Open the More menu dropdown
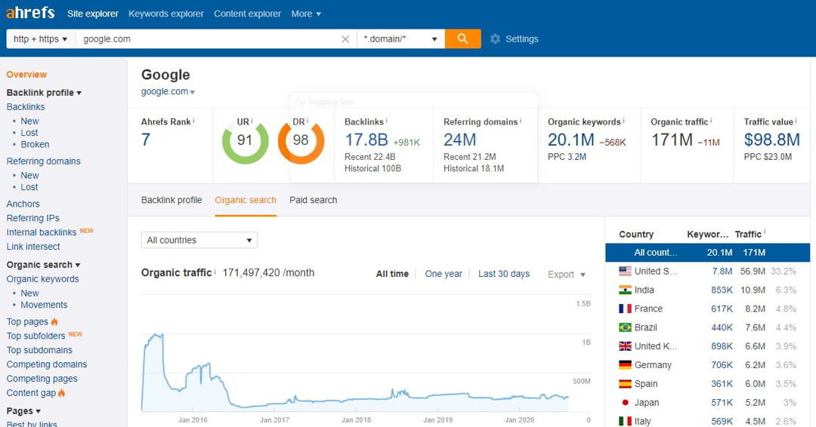This screenshot has width=816, height=427. pyautogui.click(x=306, y=14)
